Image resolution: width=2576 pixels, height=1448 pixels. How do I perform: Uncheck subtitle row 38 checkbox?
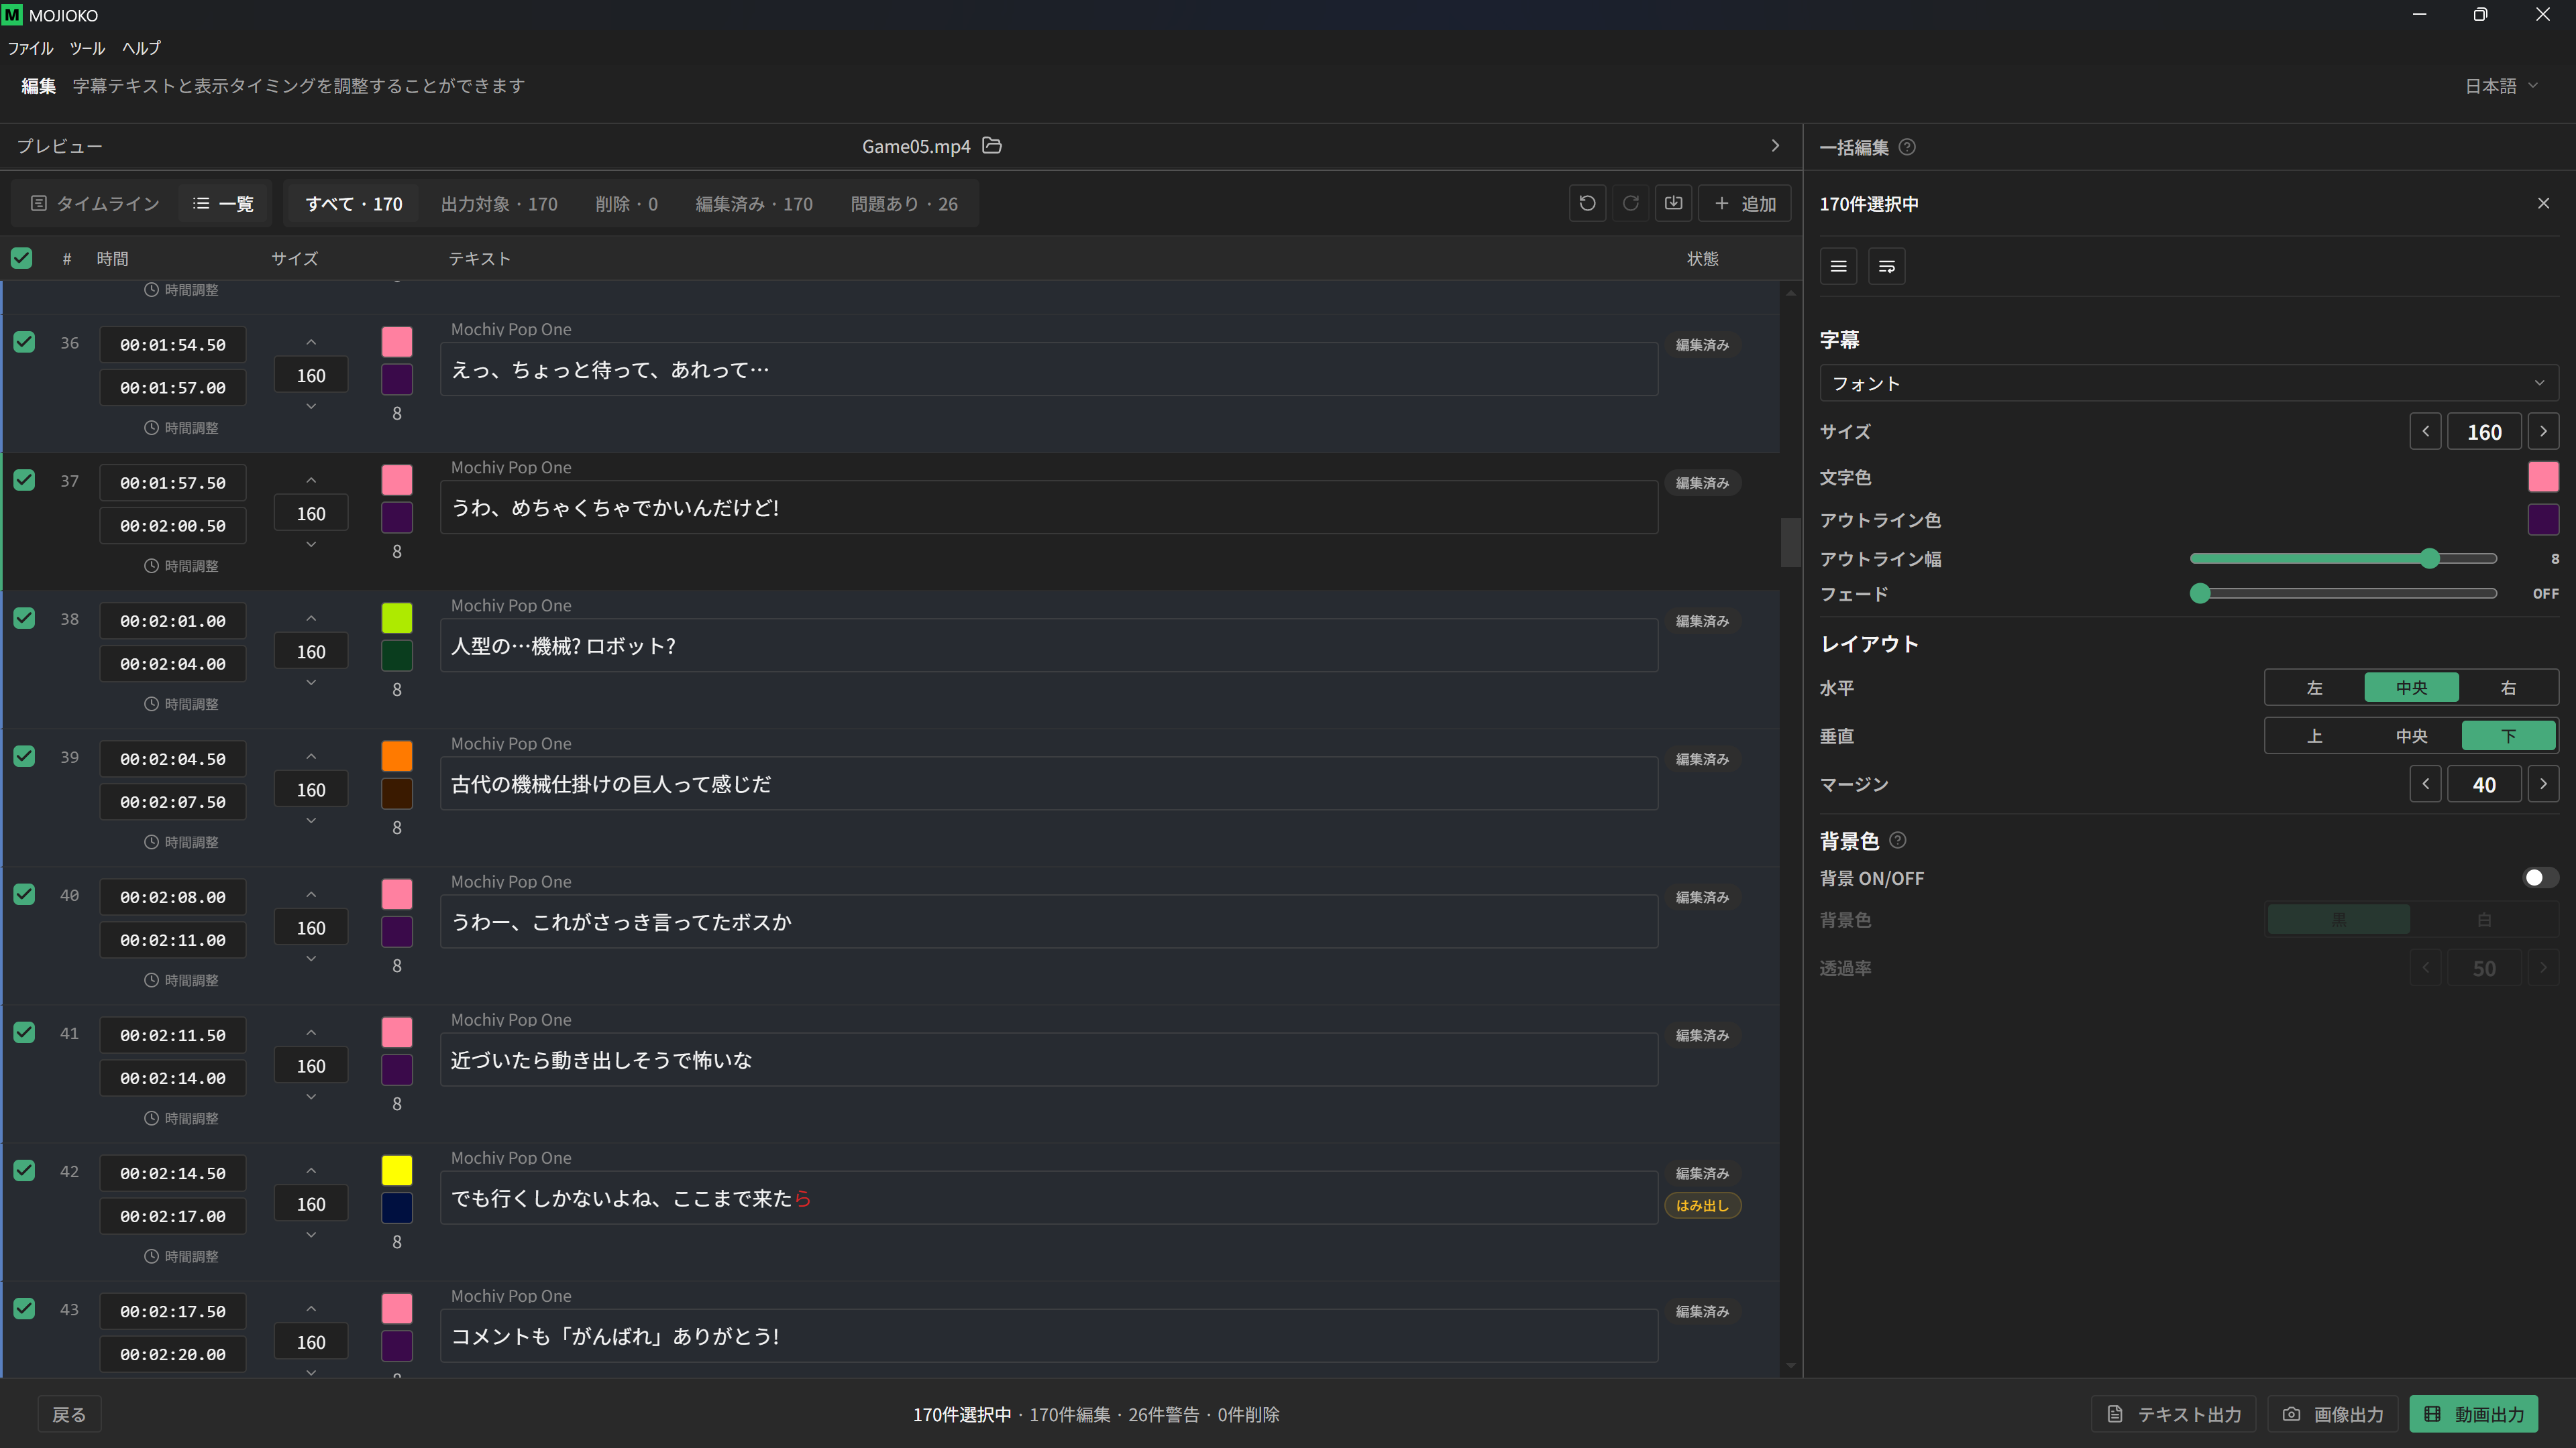24,619
